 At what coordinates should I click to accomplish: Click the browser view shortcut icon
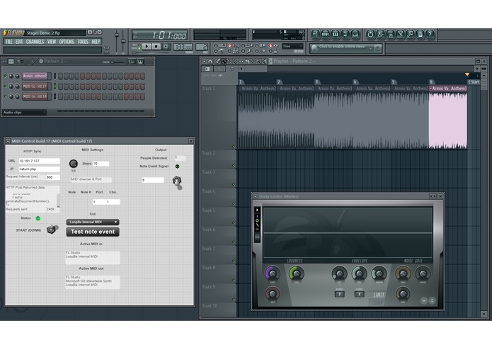click(345, 34)
